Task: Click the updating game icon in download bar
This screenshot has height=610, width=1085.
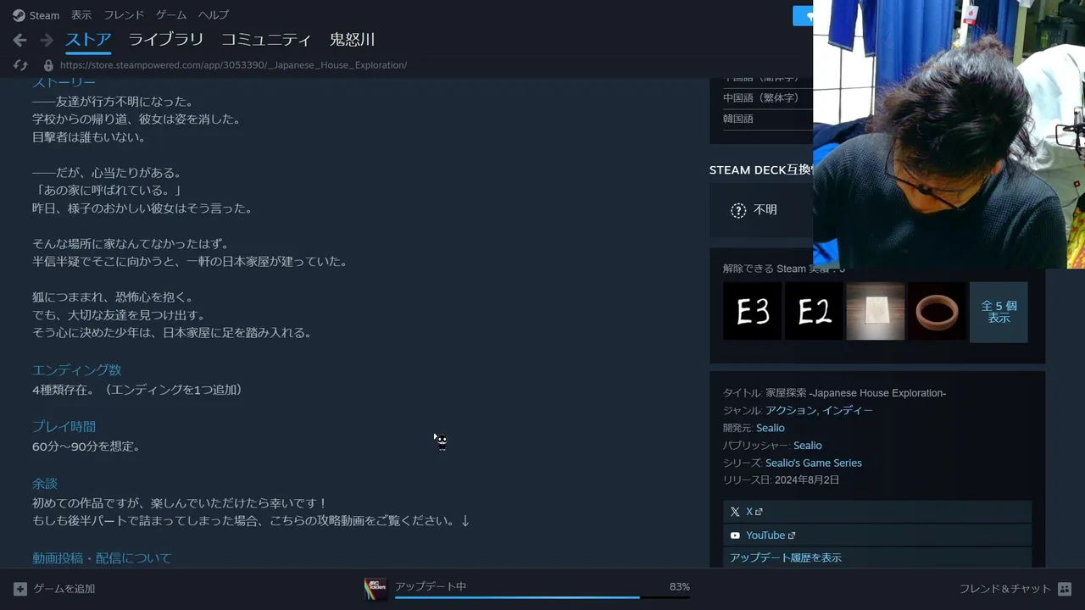Action: [376, 589]
